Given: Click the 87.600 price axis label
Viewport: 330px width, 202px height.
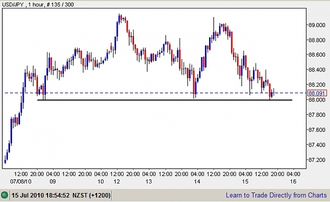Looking at the screenshot, I should [317, 130].
